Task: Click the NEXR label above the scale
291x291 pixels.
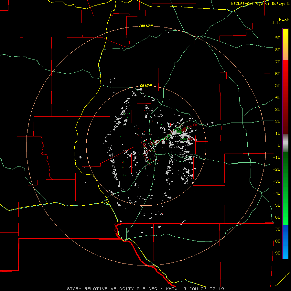Action: [284, 19]
